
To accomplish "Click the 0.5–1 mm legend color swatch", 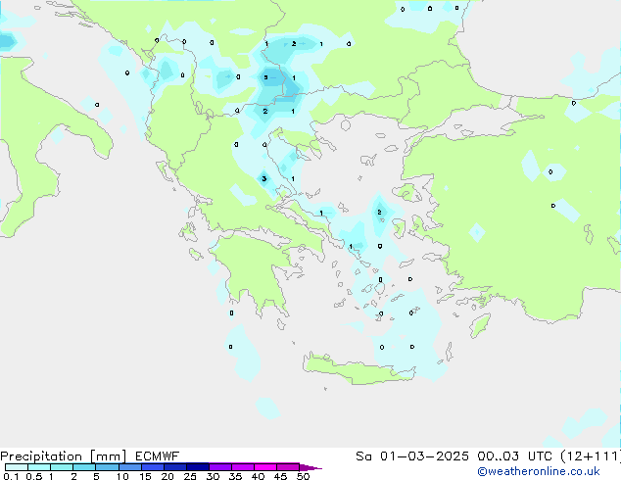I will coord(39,467).
